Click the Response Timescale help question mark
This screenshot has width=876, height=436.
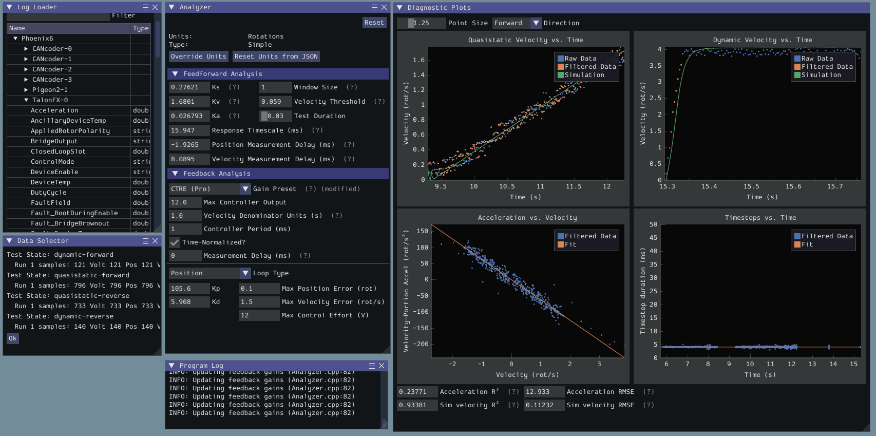[x=317, y=130]
